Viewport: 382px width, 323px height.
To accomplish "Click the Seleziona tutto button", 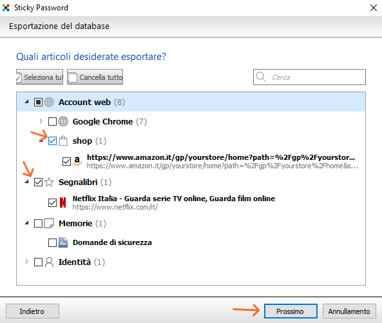I will coord(39,77).
